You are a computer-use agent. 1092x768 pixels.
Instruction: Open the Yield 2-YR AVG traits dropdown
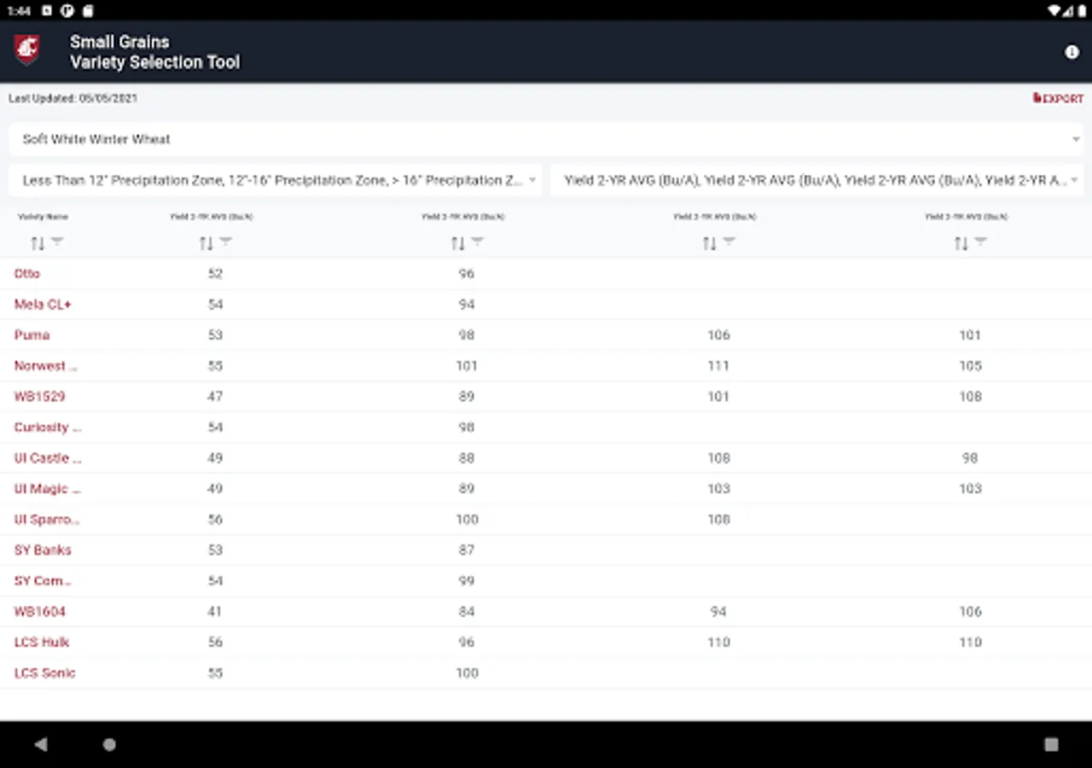[817, 180]
